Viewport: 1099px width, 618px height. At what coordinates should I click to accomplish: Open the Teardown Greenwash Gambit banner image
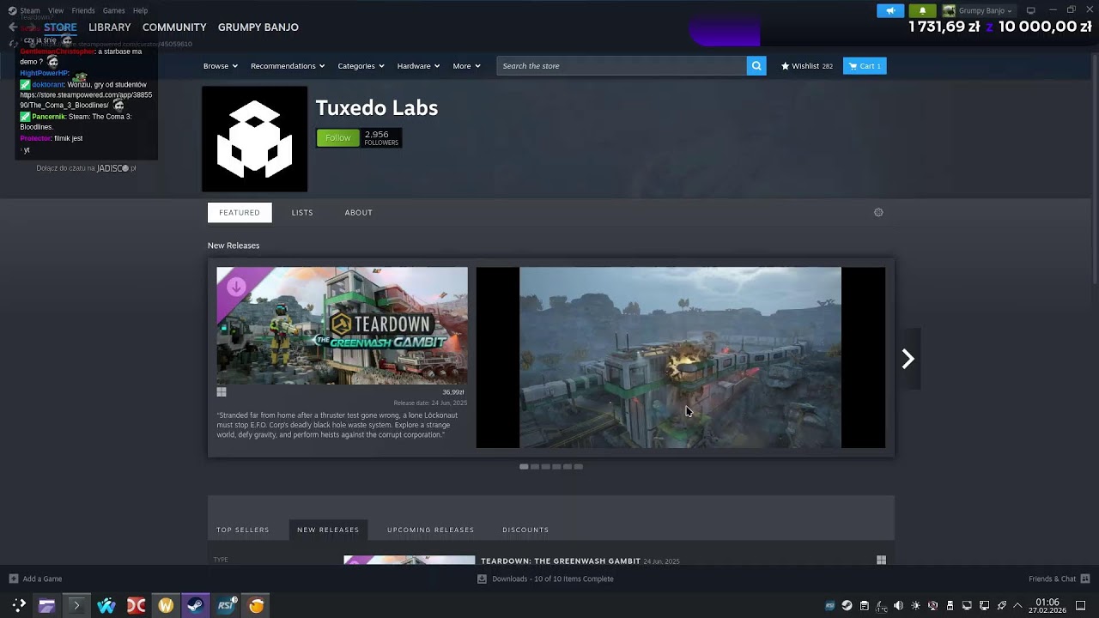click(x=342, y=325)
